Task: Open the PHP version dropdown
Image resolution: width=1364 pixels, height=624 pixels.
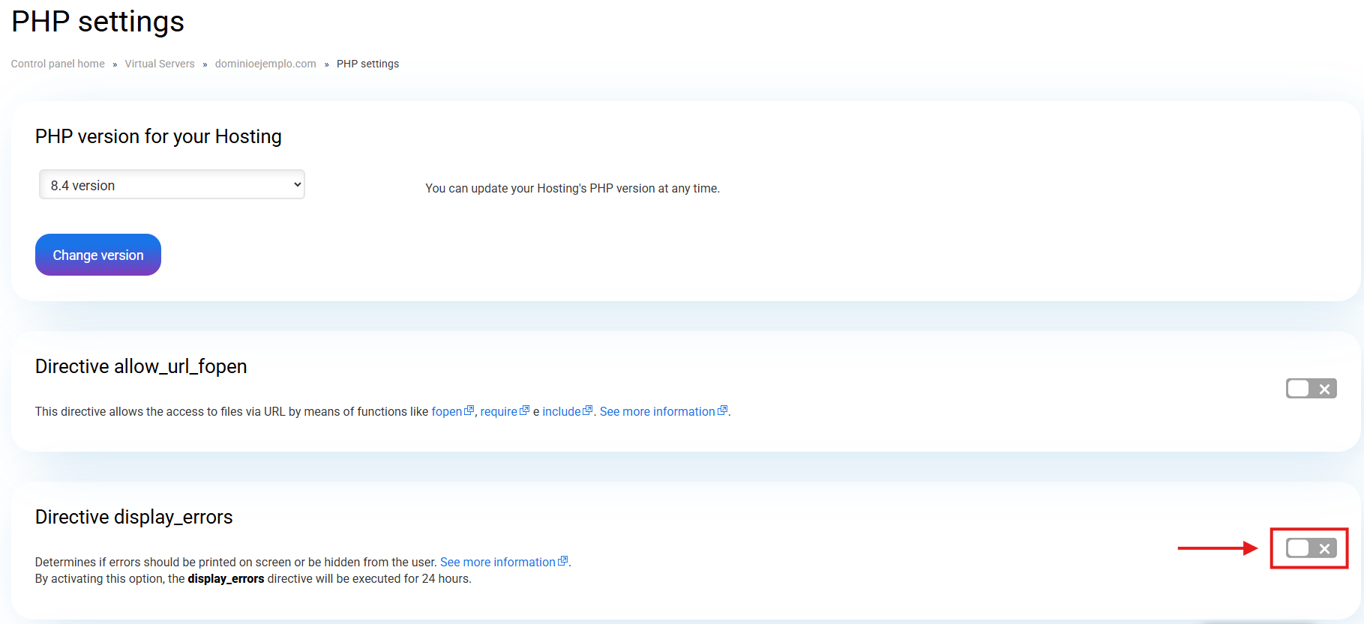Action: tap(172, 185)
